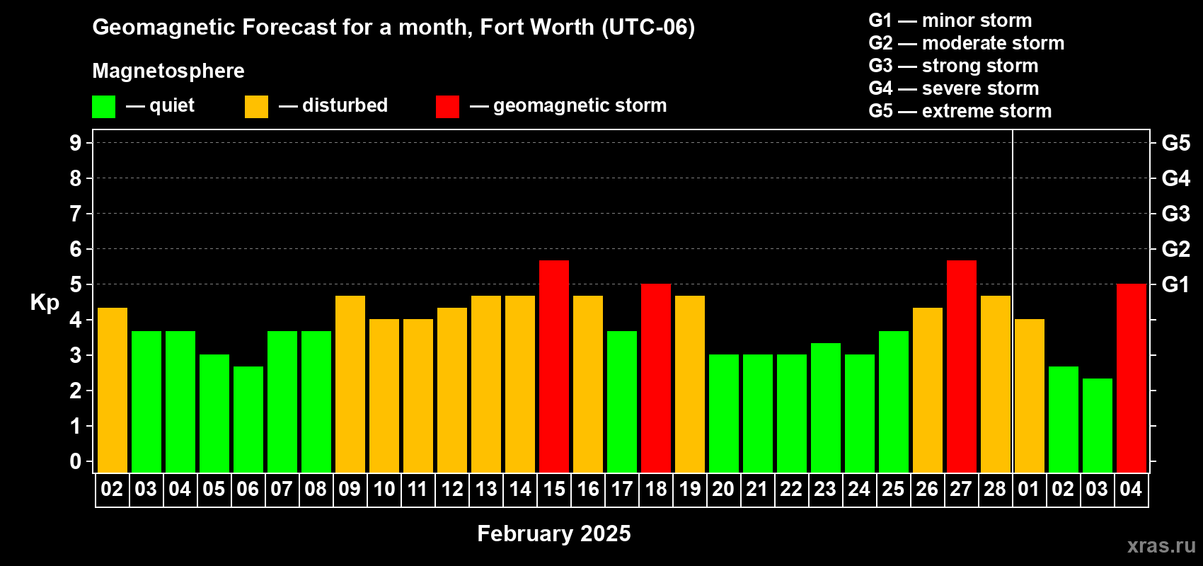This screenshot has height=566, width=1203.
Task: Click the red geomagnetic storm legend swatch
Action: tap(447, 107)
